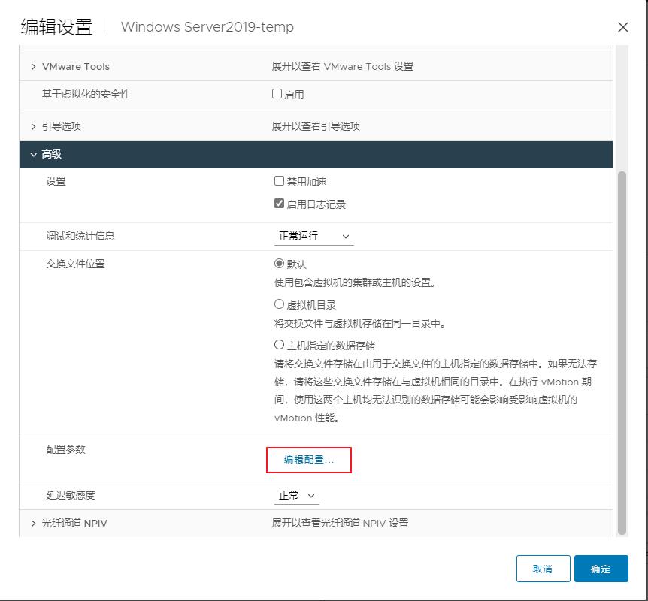The width and height of the screenshot is (648, 601).
Task: Close the 编辑设置 dialog with the X icon
Action: coord(622,28)
